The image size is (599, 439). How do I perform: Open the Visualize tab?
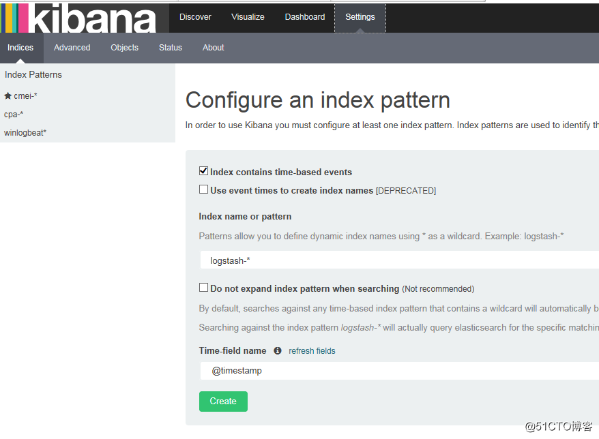[248, 17]
